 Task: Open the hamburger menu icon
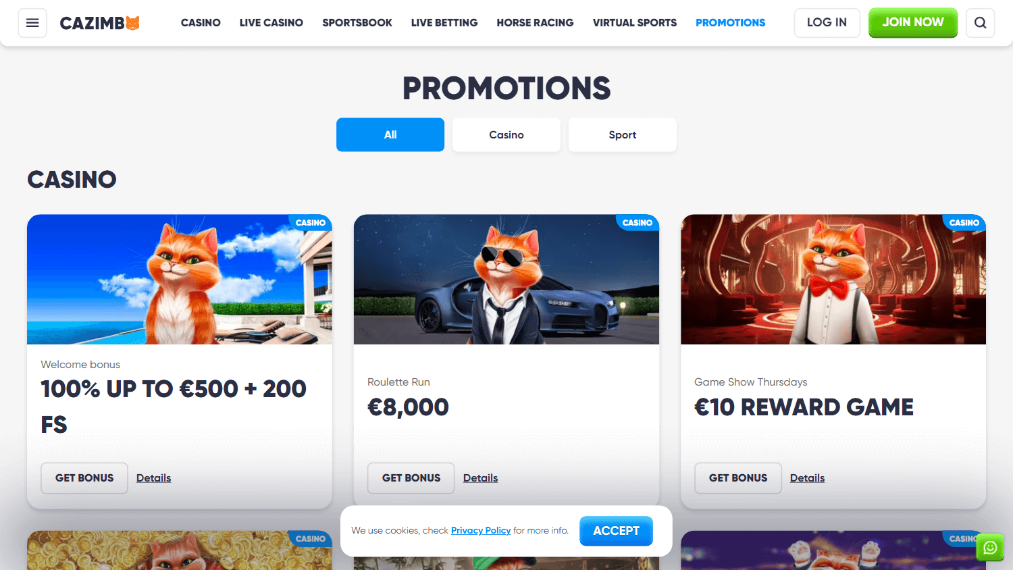point(32,23)
